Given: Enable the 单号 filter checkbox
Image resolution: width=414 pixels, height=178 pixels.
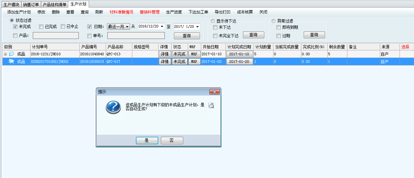Looking at the screenshot, I should coord(90,36).
